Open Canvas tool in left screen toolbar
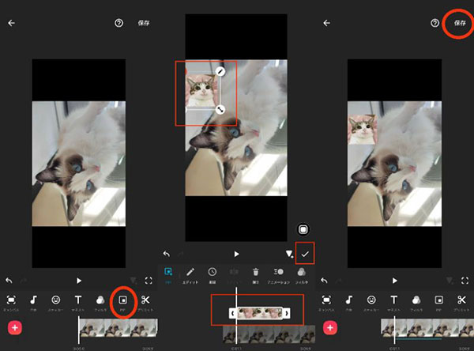The height and width of the screenshot is (351, 474). coord(11,300)
